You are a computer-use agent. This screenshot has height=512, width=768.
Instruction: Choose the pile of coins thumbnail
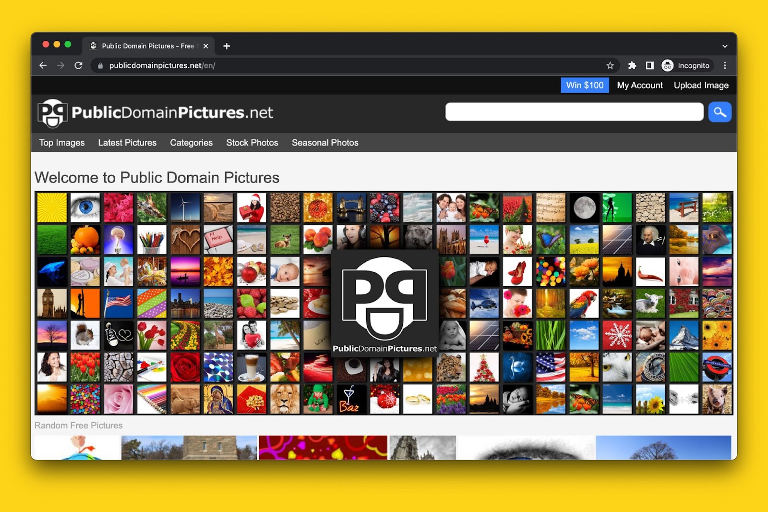pos(285,303)
